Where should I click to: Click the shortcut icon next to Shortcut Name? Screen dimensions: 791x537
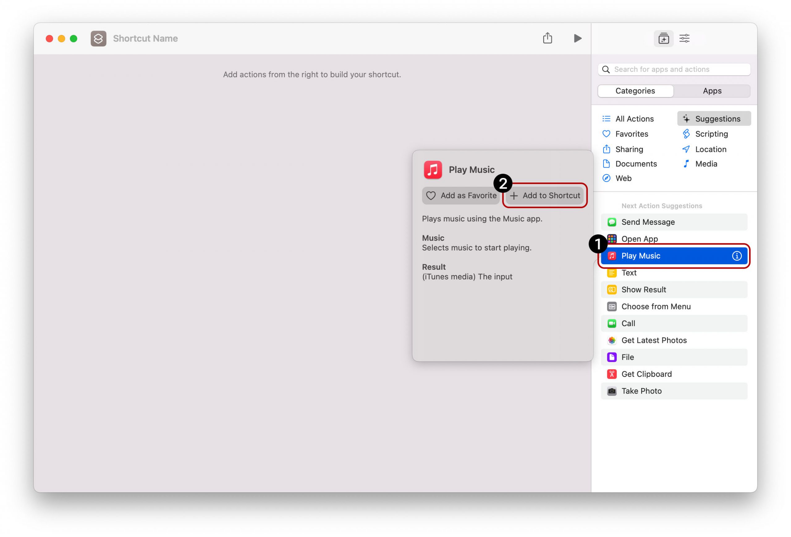click(98, 38)
